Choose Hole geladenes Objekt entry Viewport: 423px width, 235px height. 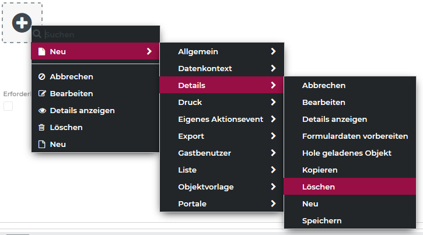coord(347,153)
